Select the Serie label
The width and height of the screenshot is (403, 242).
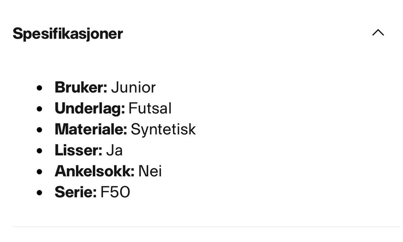76,192
